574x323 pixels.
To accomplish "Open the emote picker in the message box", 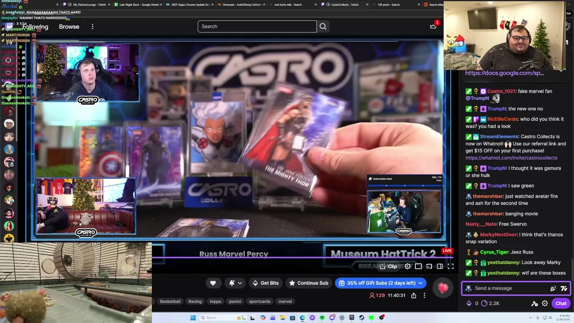I will click(x=564, y=288).
